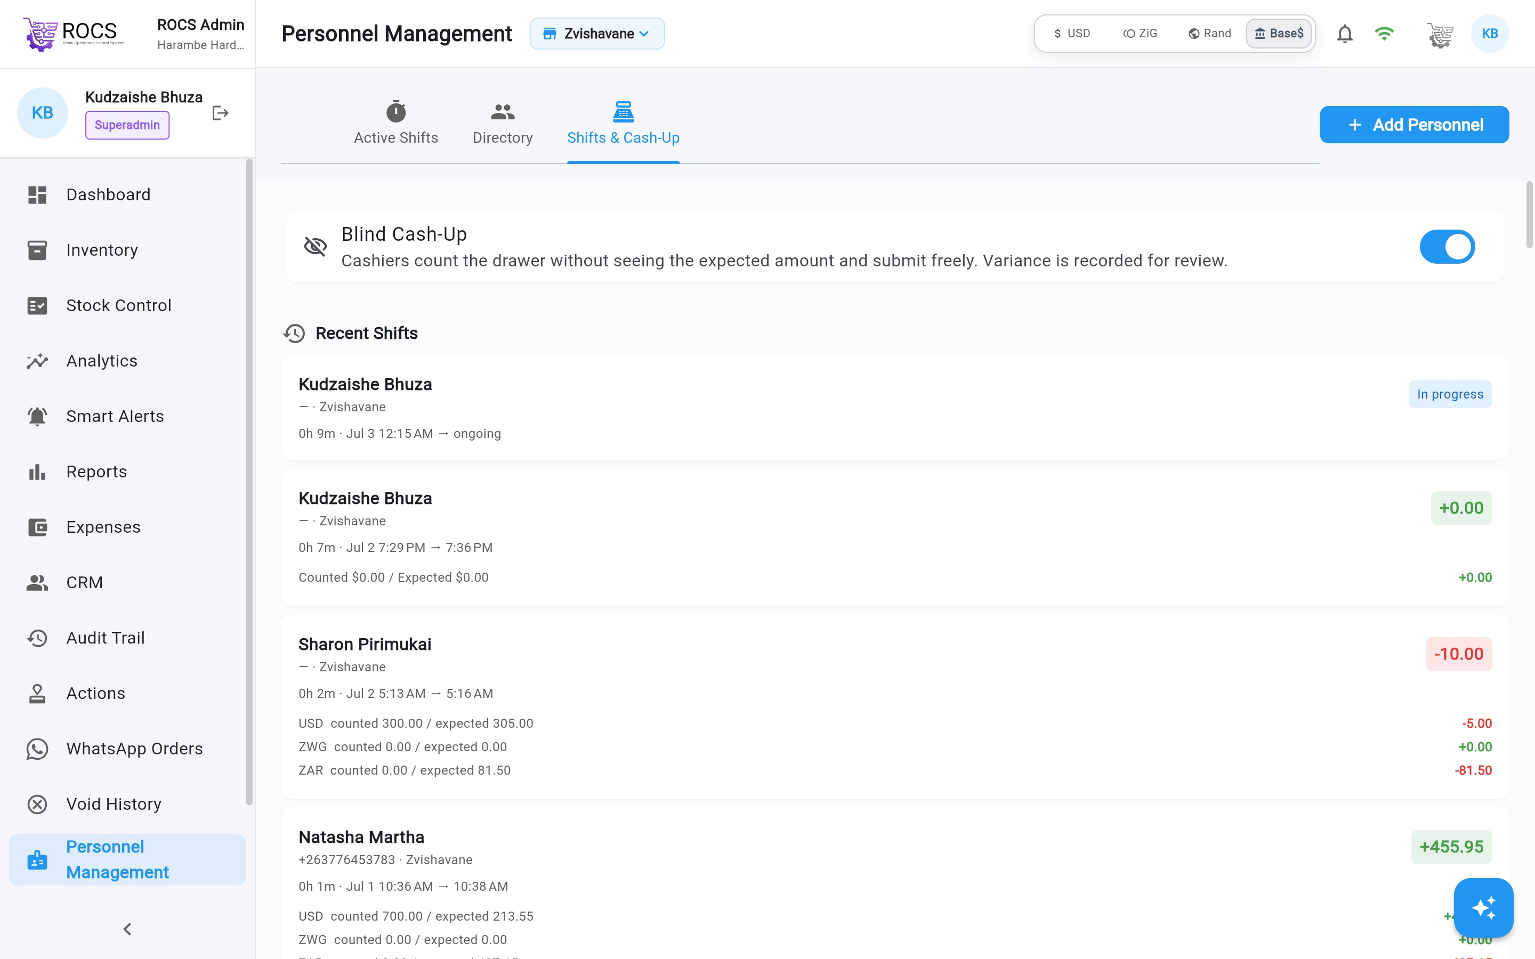The height and width of the screenshot is (959, 1535).
Task: Click the AI assistant sparkle button
Action: (1483, 908)
